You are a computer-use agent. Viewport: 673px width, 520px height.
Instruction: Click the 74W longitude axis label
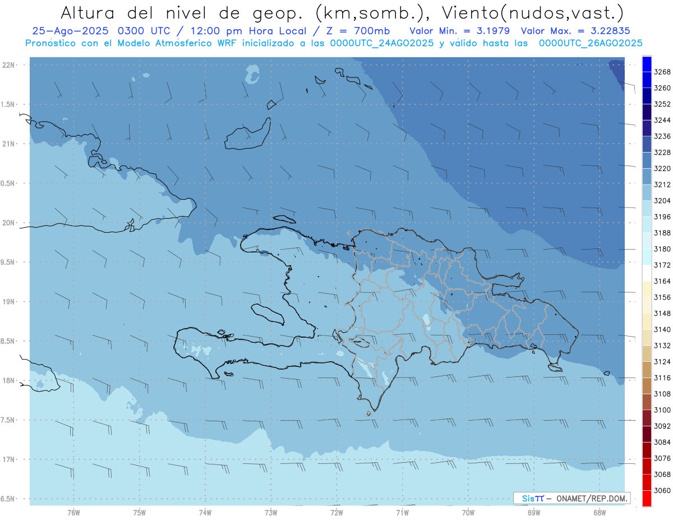[x=205, y=513]
